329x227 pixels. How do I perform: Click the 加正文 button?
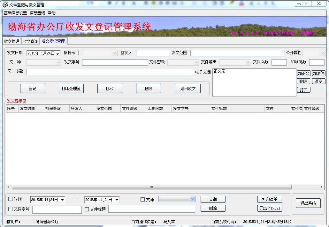coord(303,73)
